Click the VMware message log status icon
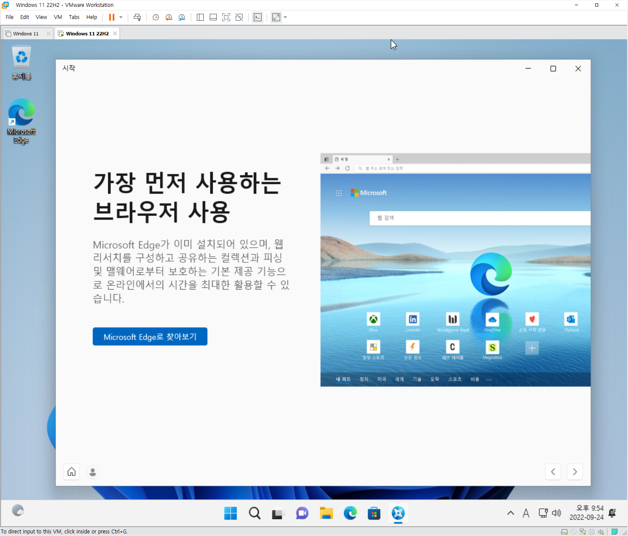The width and height of the screenshot is (628, 536). tap(615, 532)
